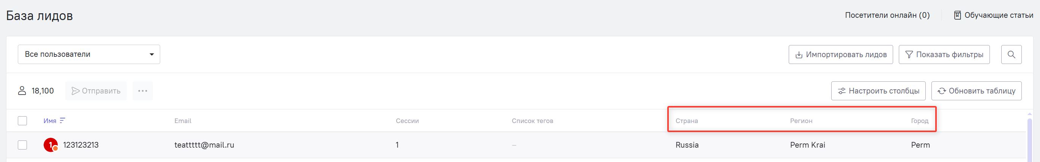
Task: Open the Все пользователи dropdown
Action: click(x=89, y=55)
